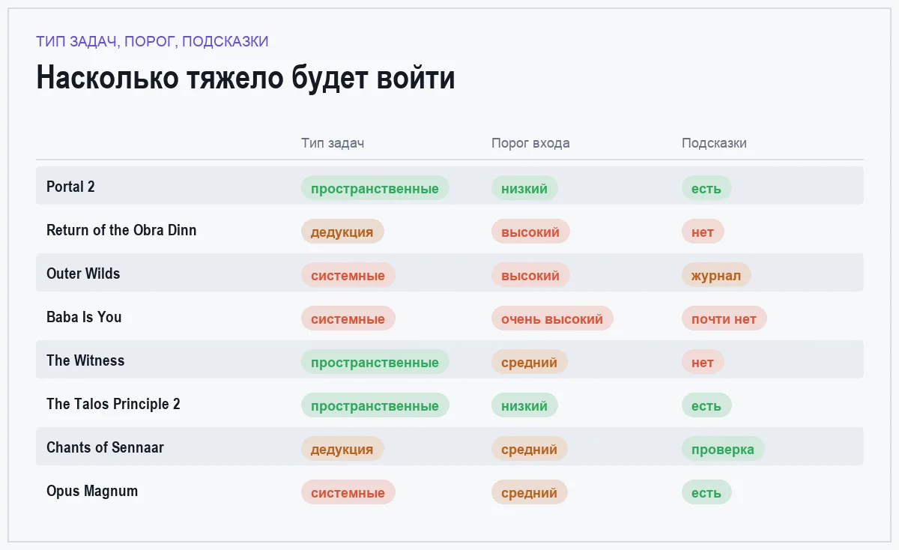Click Opus Magnum's "есть" hints tag
The image size is (899, 550).
pyautogui.click(x=706, y=492)
